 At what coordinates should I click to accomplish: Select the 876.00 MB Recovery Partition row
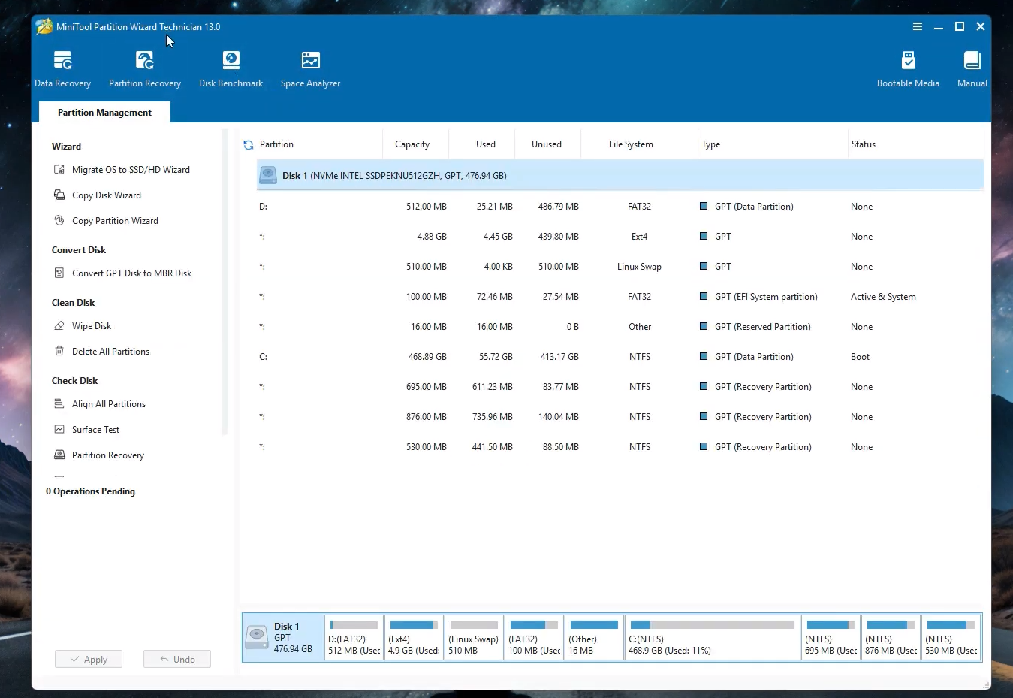[620, 416]
